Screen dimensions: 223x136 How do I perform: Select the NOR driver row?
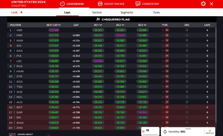pyautogui.click(x=20, y=41)
